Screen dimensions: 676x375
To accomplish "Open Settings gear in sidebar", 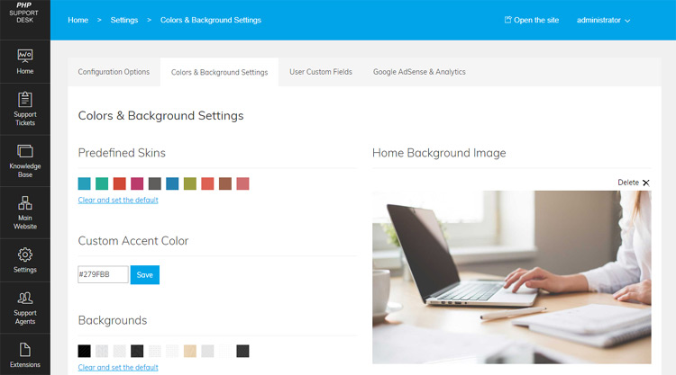I will [x=25, y=260].
